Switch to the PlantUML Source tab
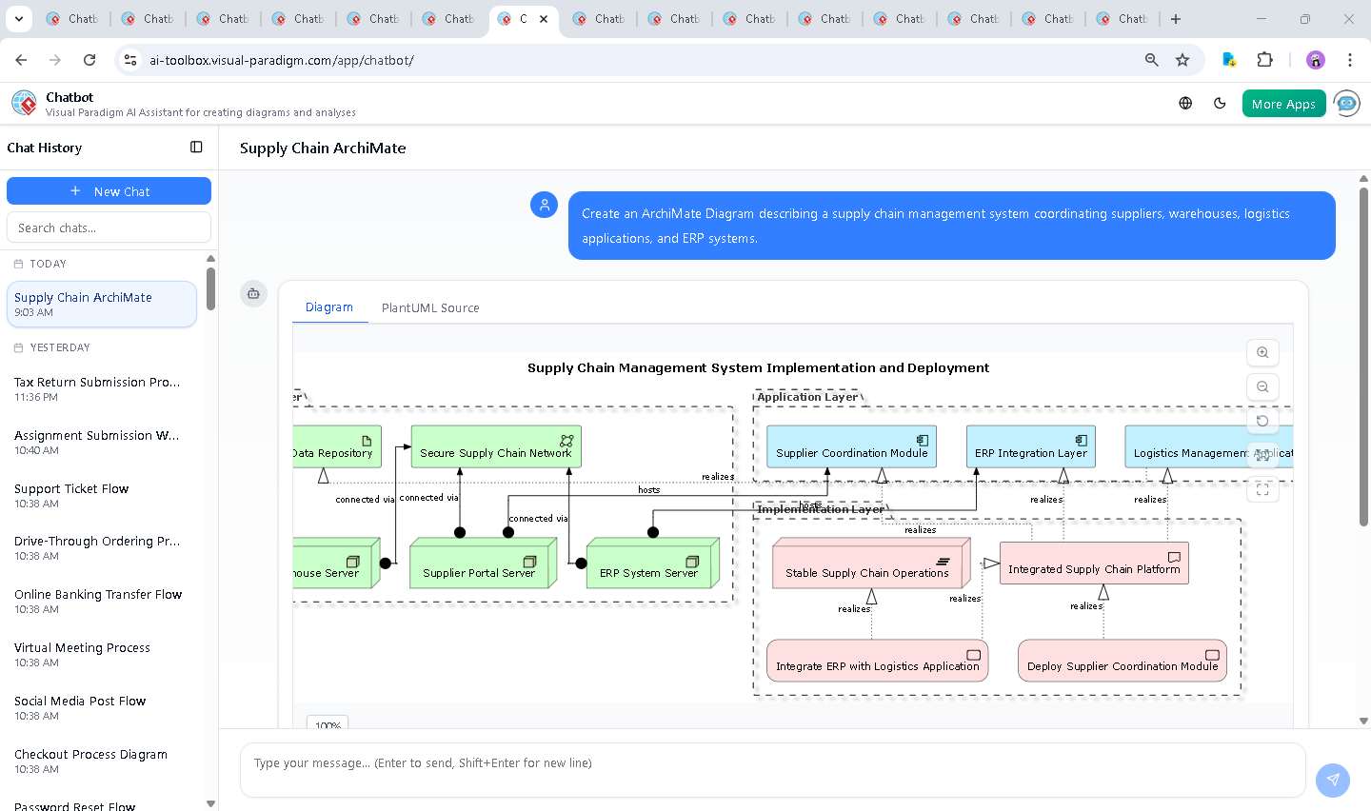Viewport: 1371px width, 811px height. pos(430,307)
